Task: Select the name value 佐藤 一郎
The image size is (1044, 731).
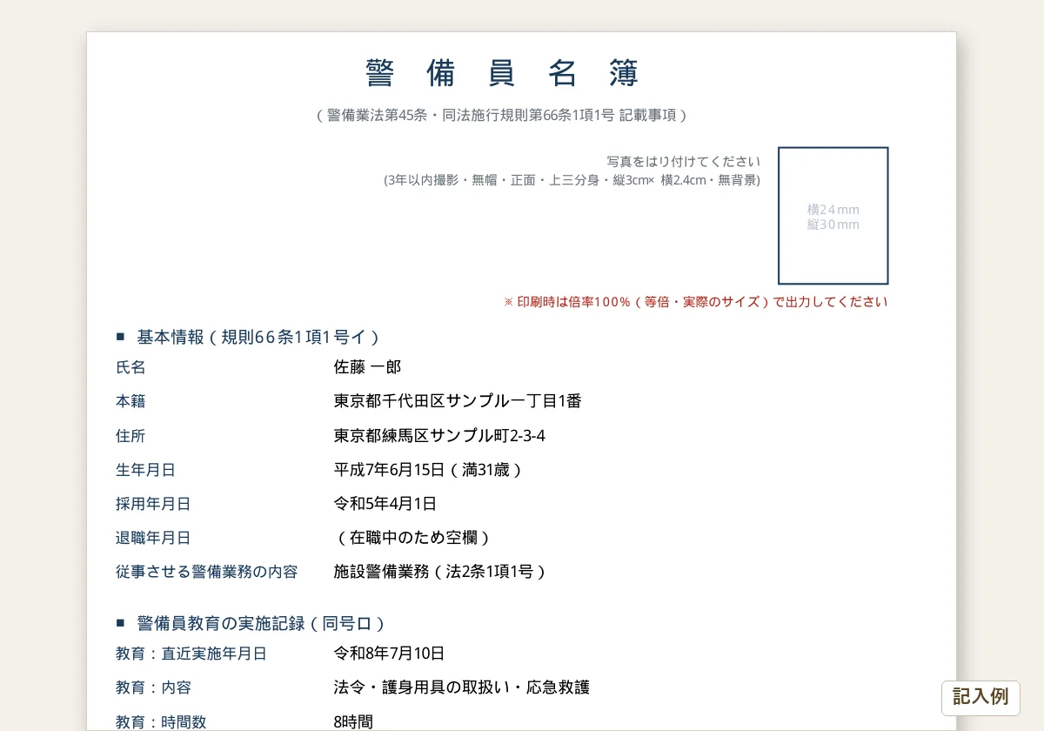Action: click(368, 367)
